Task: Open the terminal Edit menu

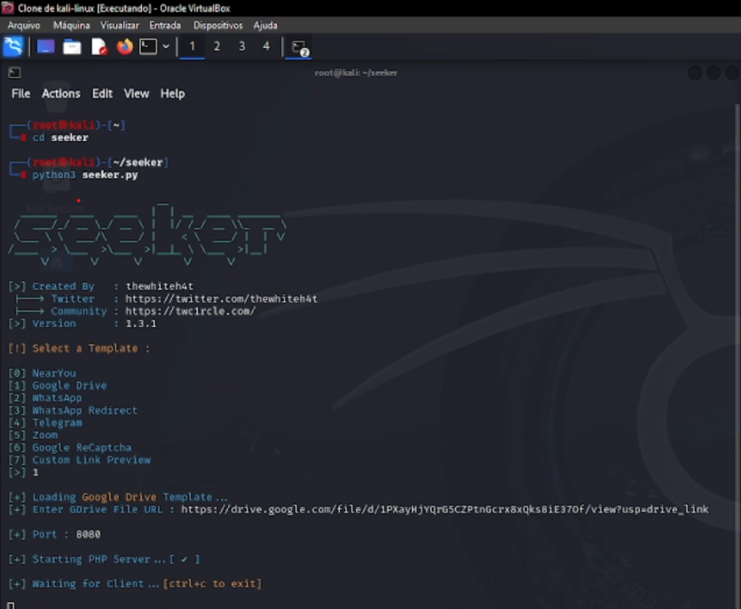Action: coord(102,93)
